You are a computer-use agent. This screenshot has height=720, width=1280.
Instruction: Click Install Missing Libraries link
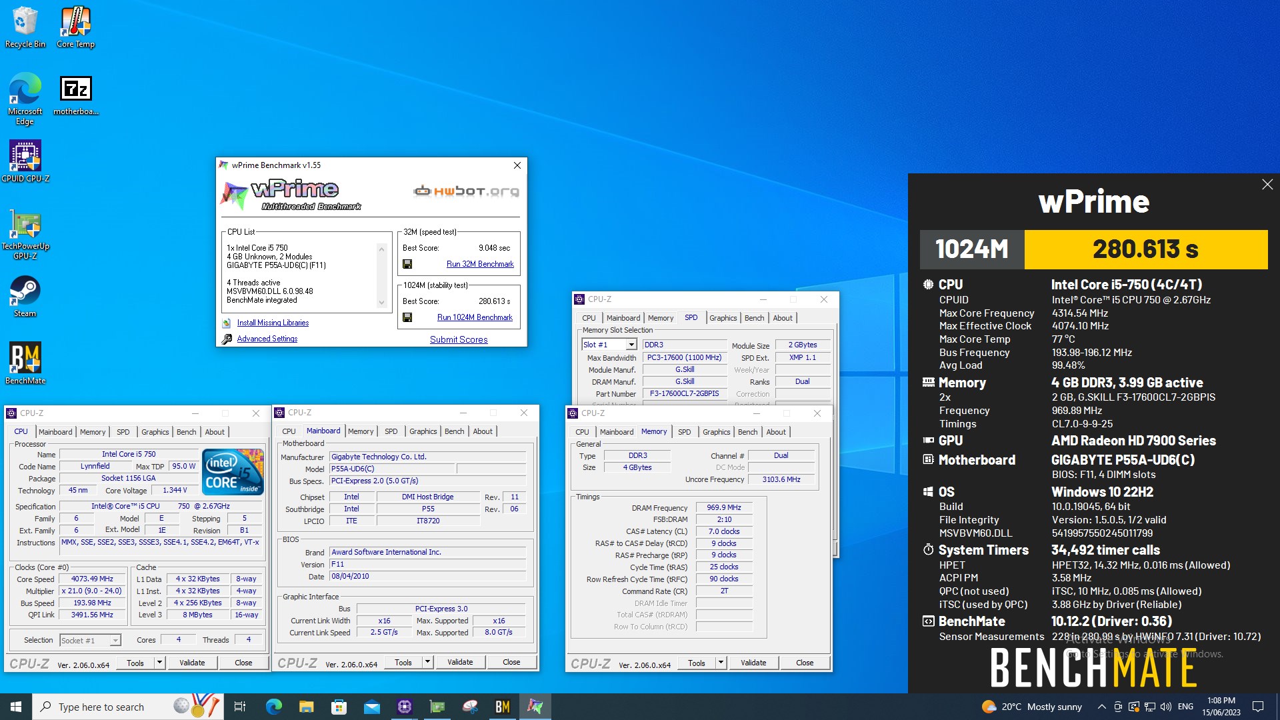pos(273,323)
